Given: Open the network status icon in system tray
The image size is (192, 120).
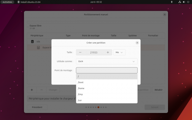Looking at the screenshot, I should coord(180,2).
